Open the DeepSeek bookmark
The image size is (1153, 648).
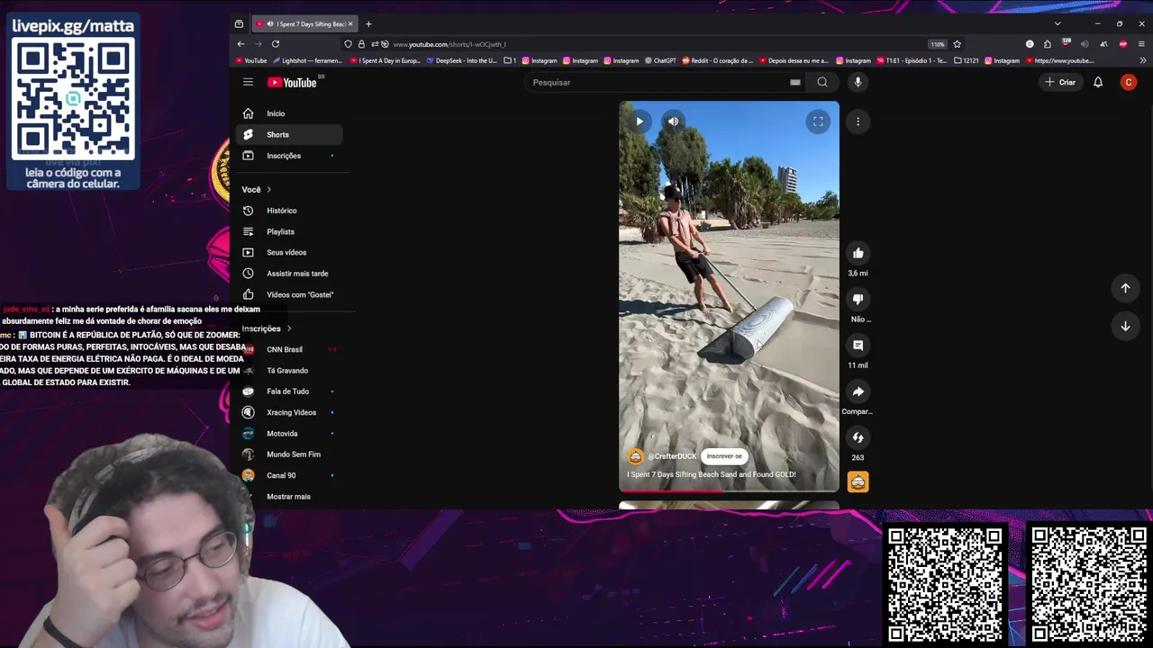click(462, 60)
